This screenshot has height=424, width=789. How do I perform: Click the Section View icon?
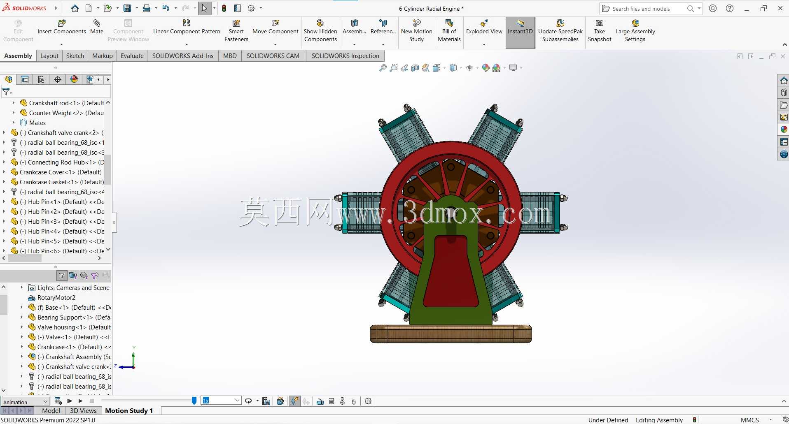pyautogui.click(x=415, y=68)
